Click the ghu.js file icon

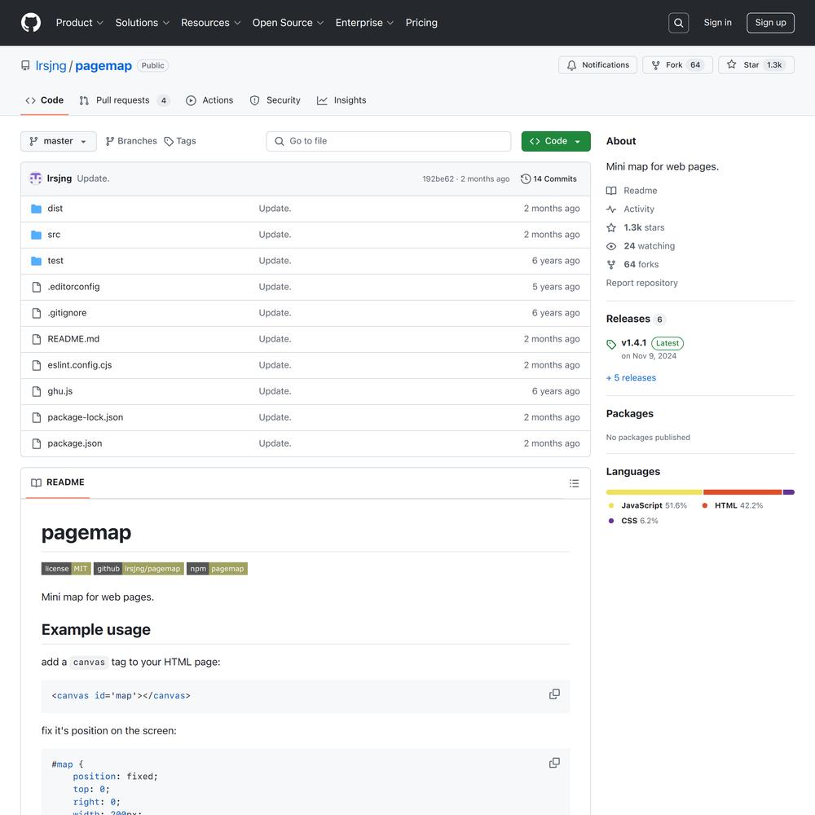[x=37, y=391]
